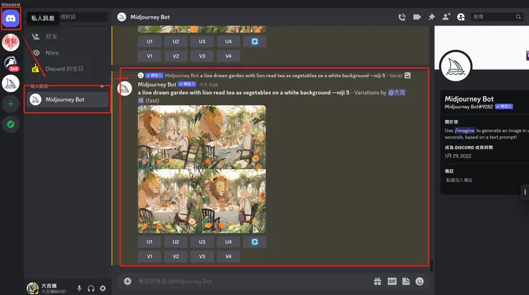529x295 pixels.
Task: Click U3 below lion garden image
Action: [202, 241]
